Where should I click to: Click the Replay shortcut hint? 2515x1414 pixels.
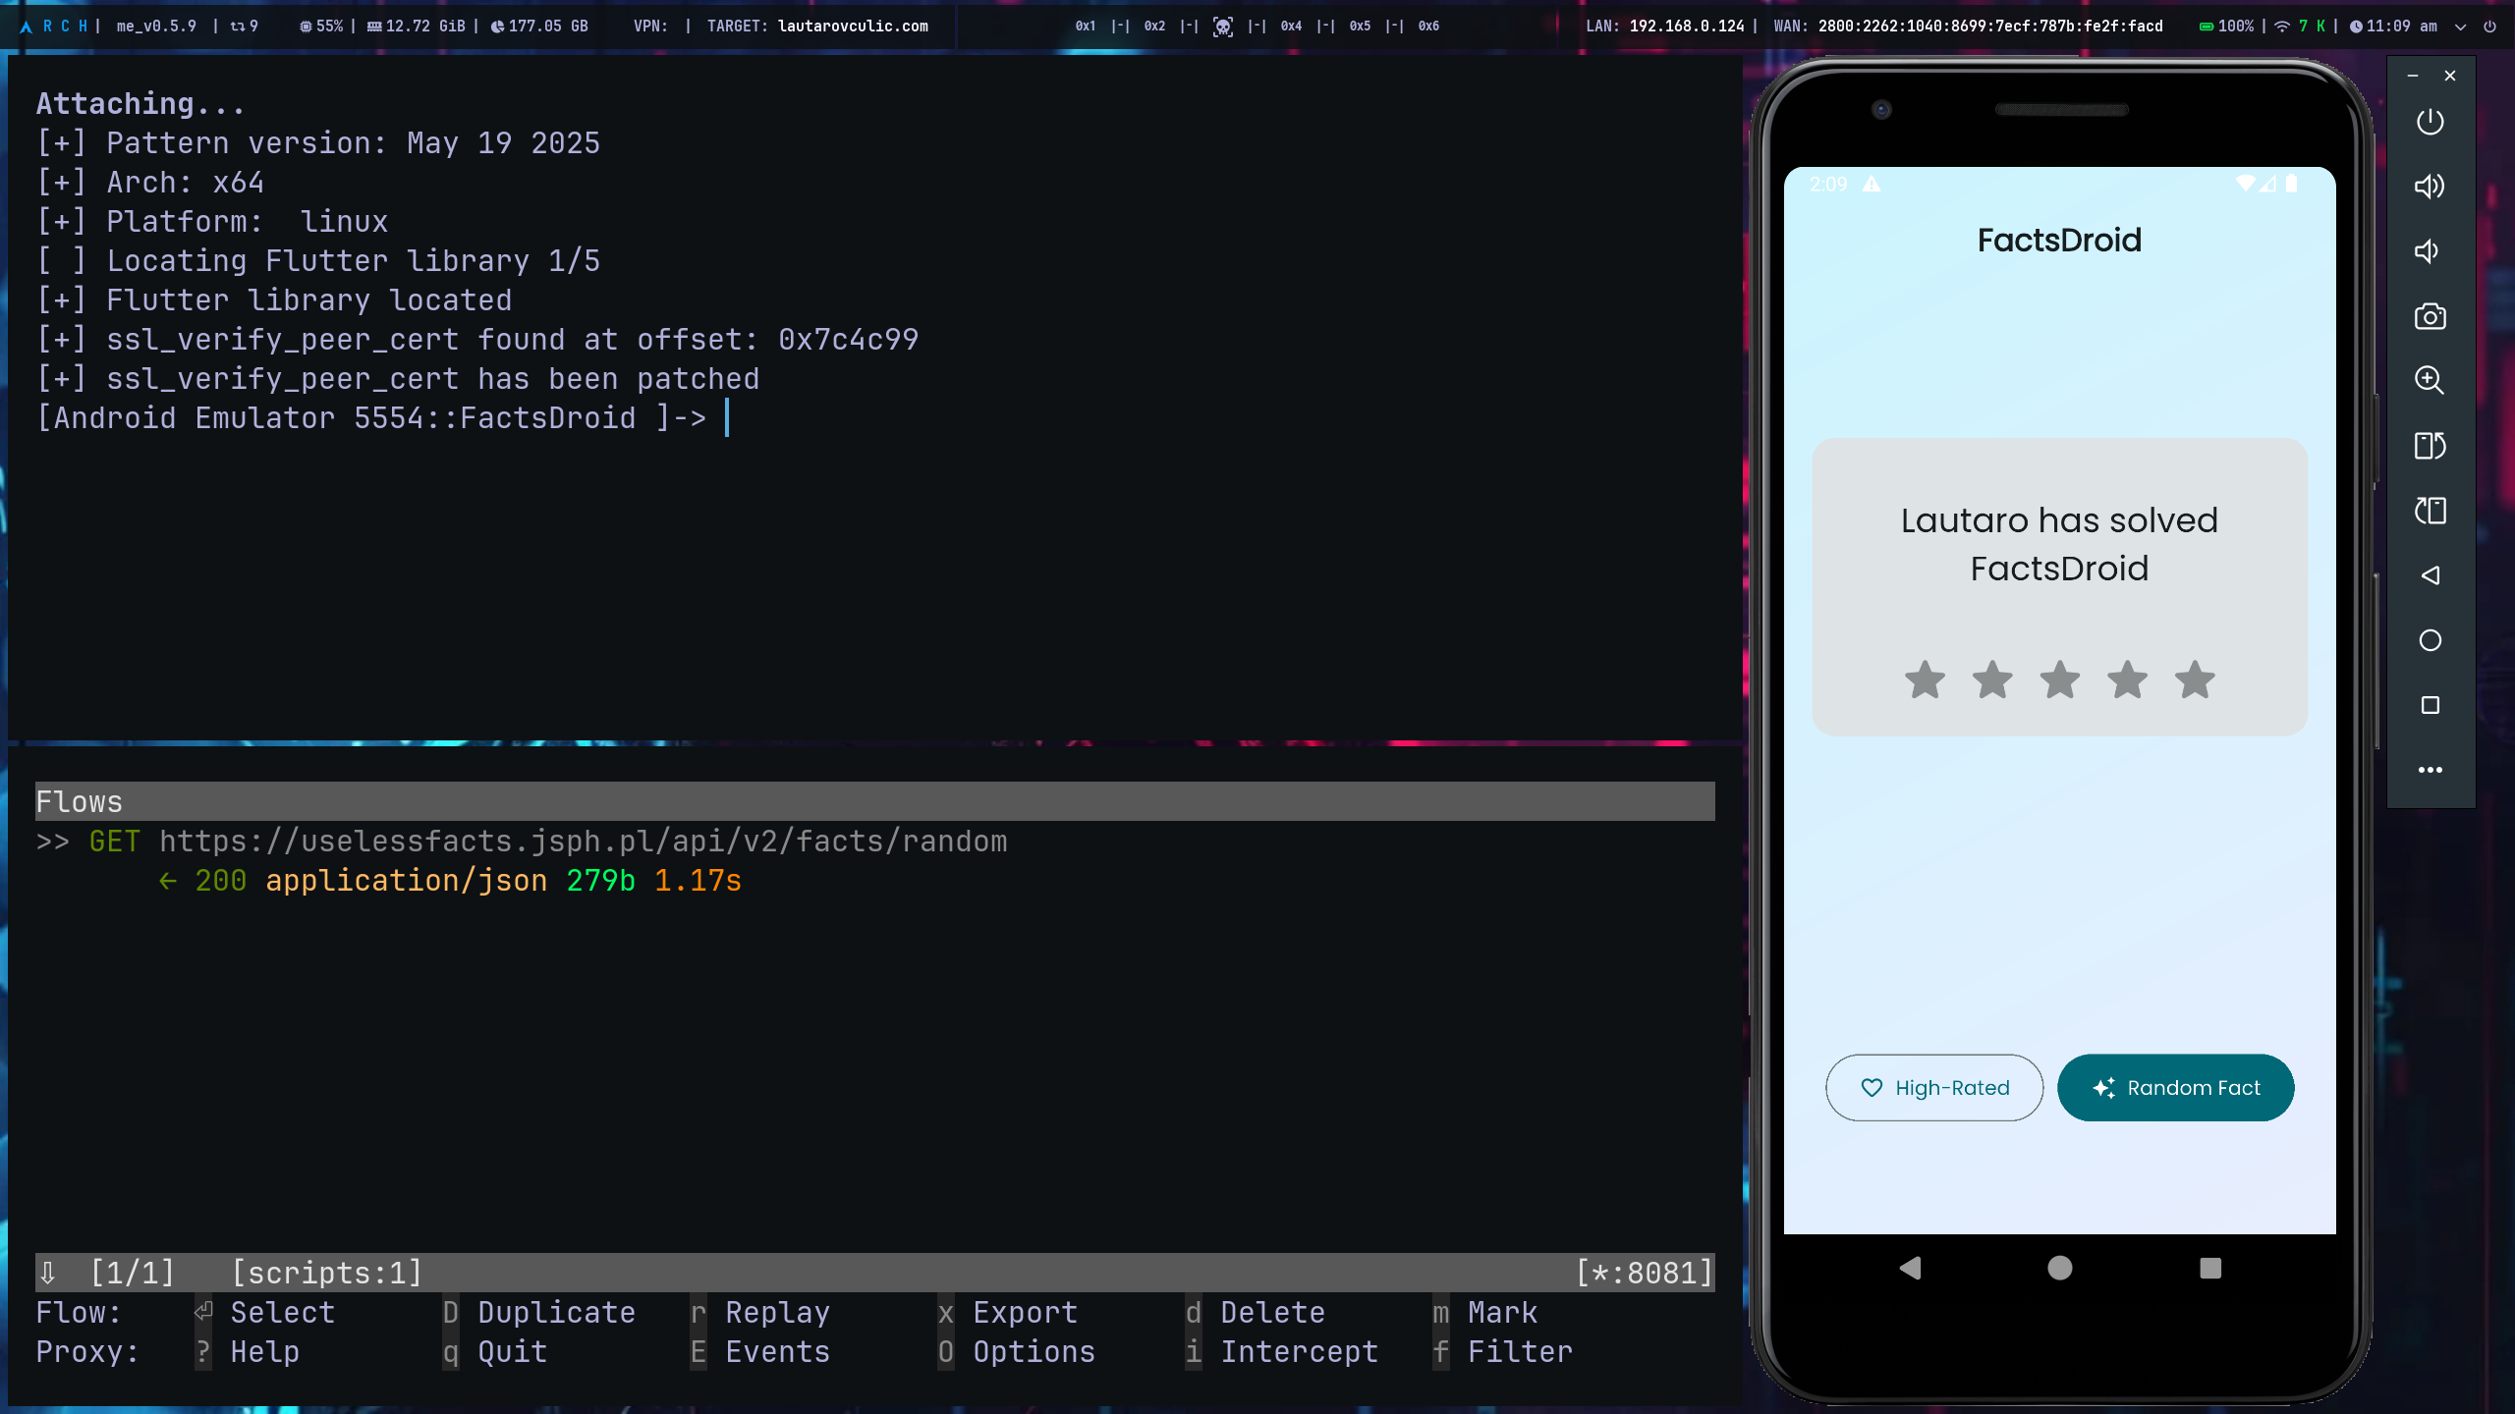(759, 1312)
